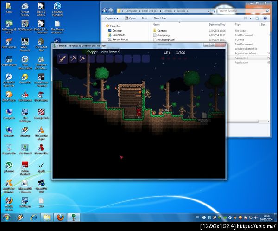Open the TCGNetwork desktop shortcut
Viewport: 278px width, 231px height.
coord(25,26)
